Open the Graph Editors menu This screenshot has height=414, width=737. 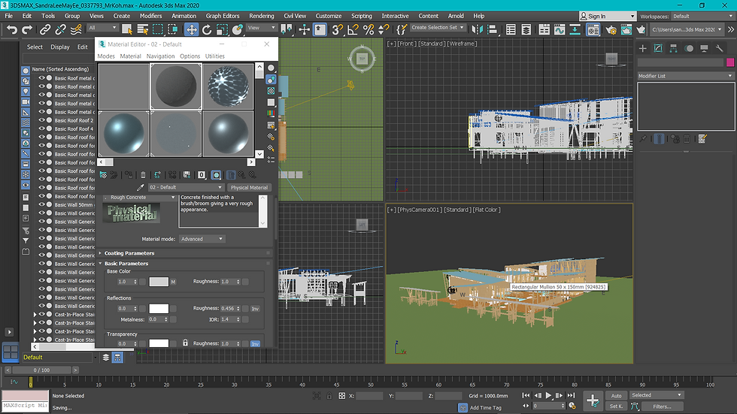point(223,16)
